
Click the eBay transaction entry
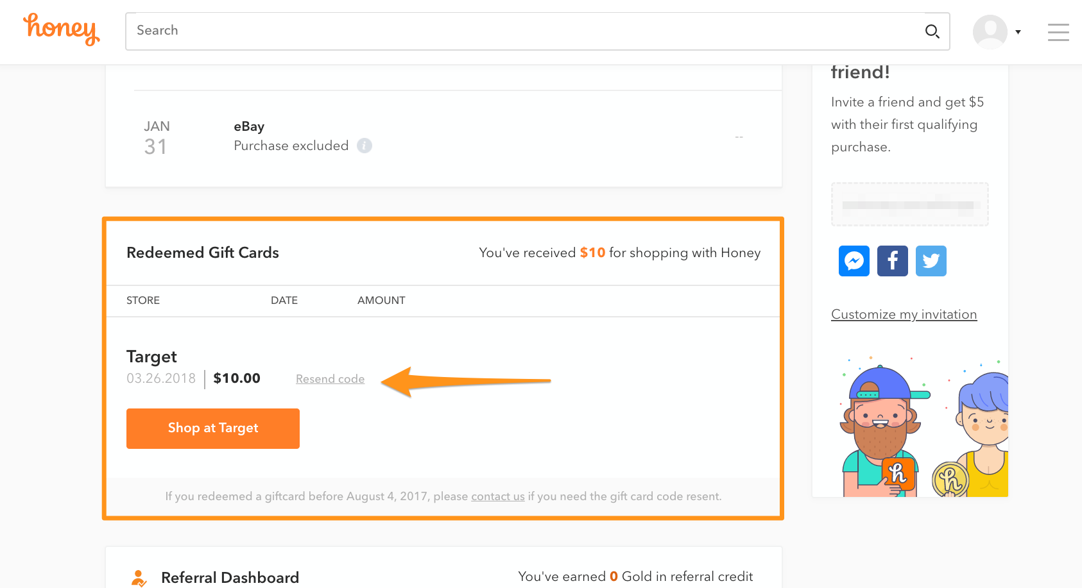click(x=443, y=137)
